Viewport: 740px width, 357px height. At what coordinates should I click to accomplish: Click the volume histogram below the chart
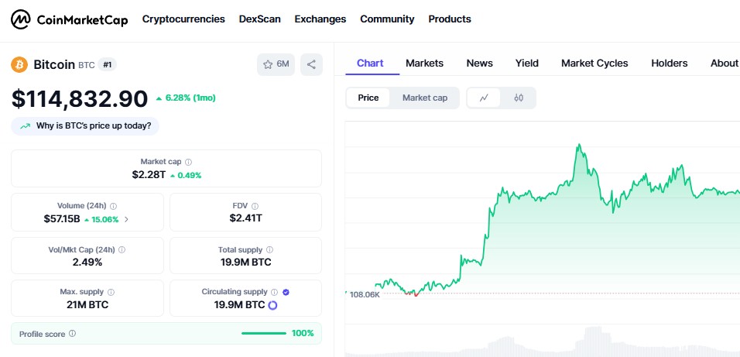543,342
